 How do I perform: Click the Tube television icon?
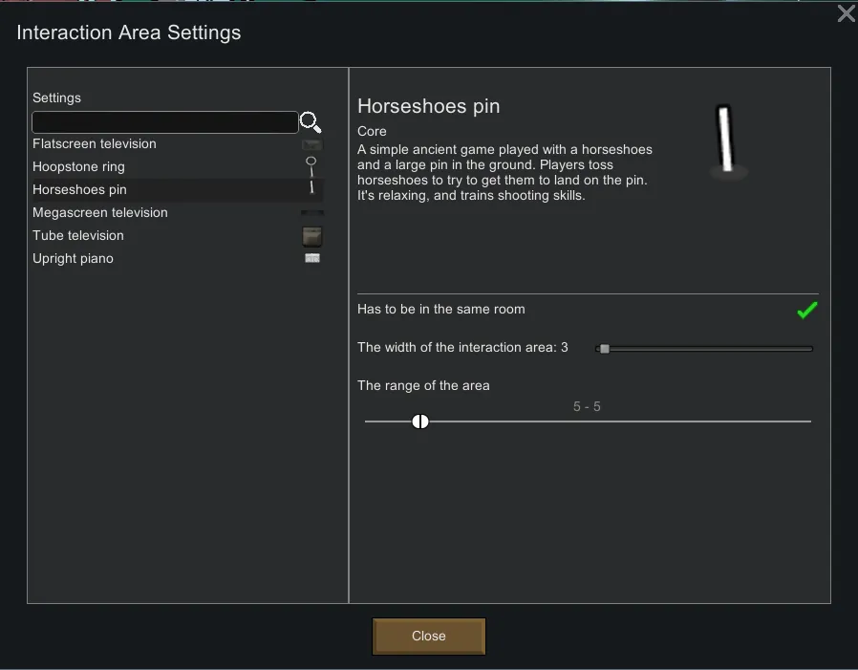(x=311, y=235)
